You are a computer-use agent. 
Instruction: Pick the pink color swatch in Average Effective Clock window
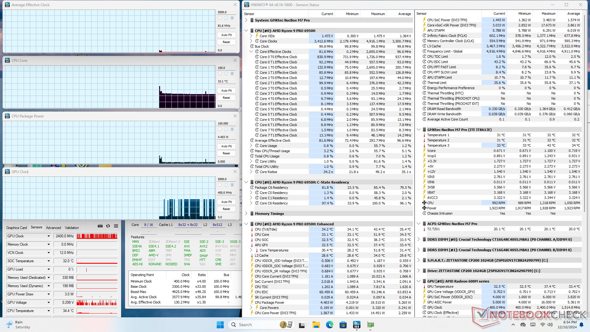pyautogui.click(x=220, y=18)
